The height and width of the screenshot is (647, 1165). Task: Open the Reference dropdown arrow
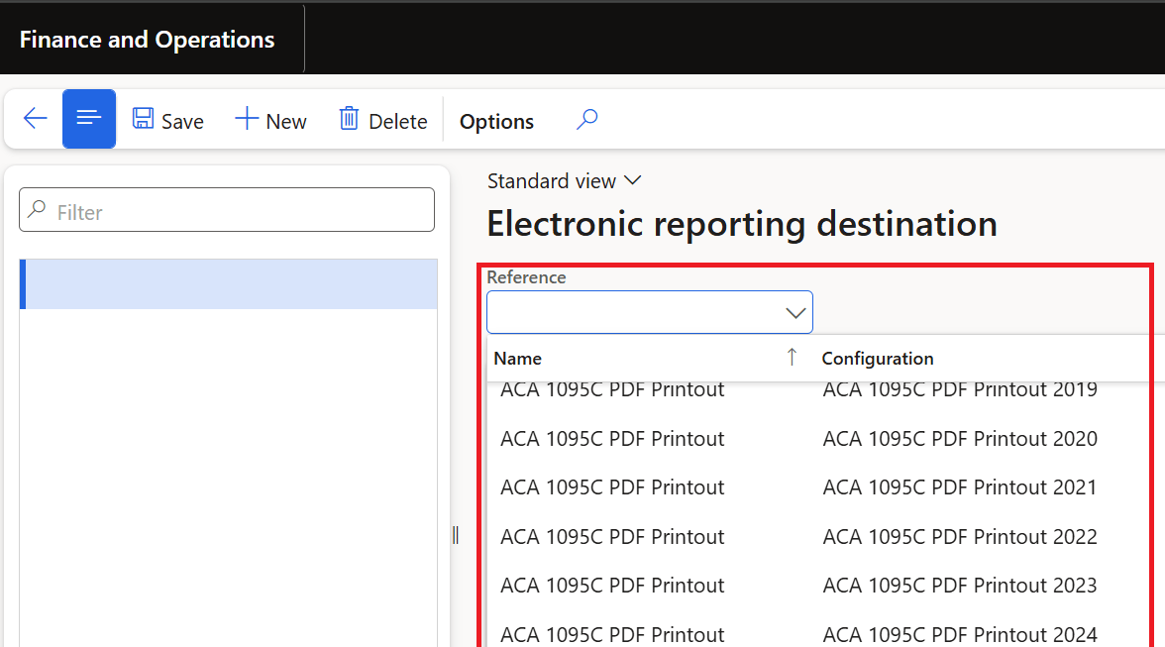tap(795, 313)
